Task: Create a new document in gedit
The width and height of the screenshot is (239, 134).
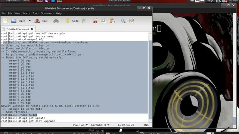Action: [5, 21]
